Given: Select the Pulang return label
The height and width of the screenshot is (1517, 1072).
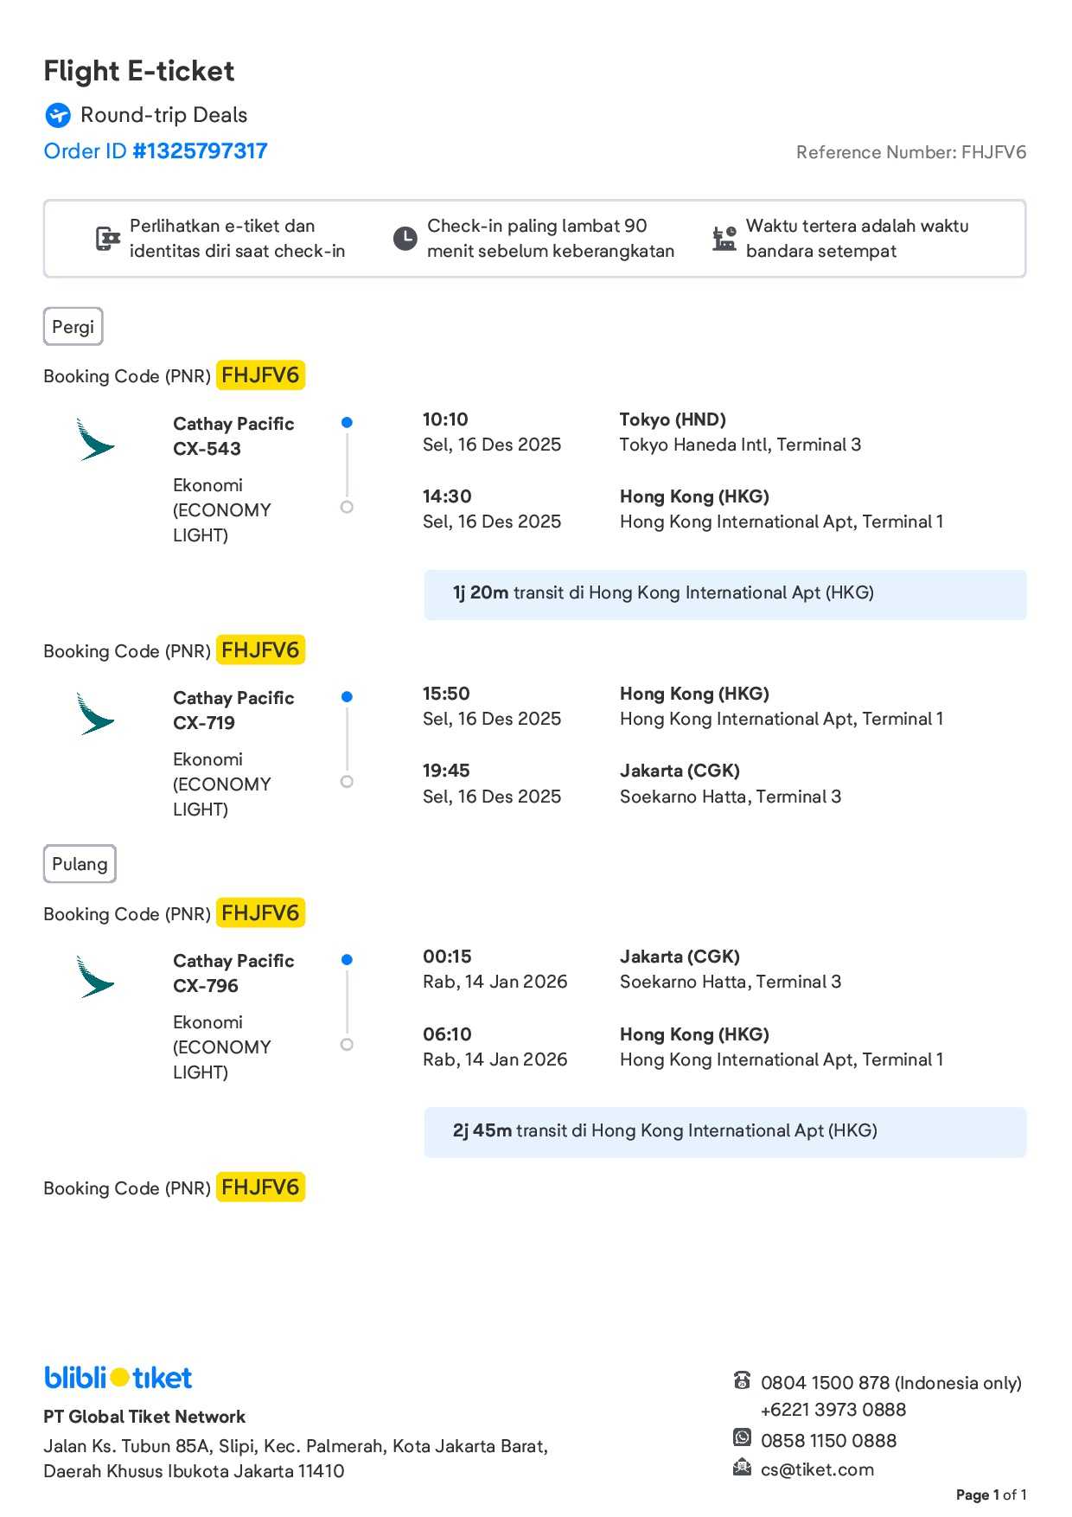Looking at the screenshot, I should point(80,864).
